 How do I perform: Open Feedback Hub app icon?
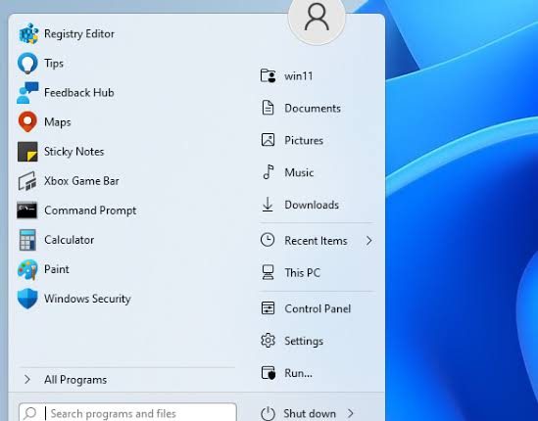coord(27,93)
